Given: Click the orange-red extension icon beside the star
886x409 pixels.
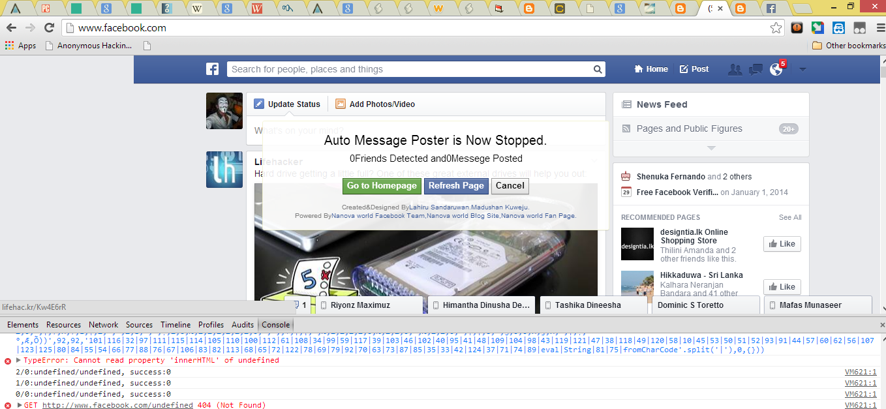Looking at the screenshot, I should pyautogui.click(x=797, y=27).
